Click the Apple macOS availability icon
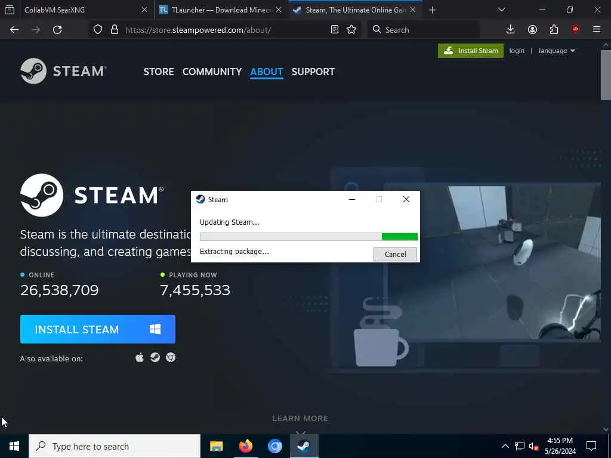611x458 pixels. pyautogui.click(x=140, y=358)
